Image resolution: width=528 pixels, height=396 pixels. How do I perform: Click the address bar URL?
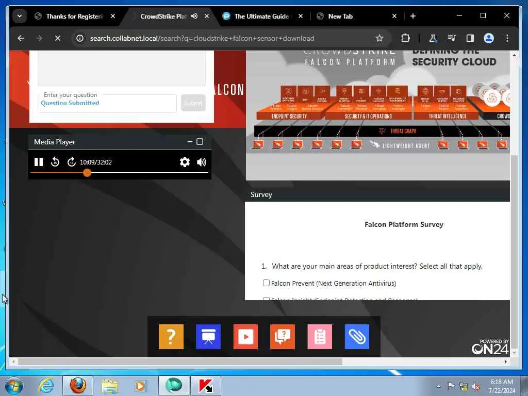click(x=202, y=38)
